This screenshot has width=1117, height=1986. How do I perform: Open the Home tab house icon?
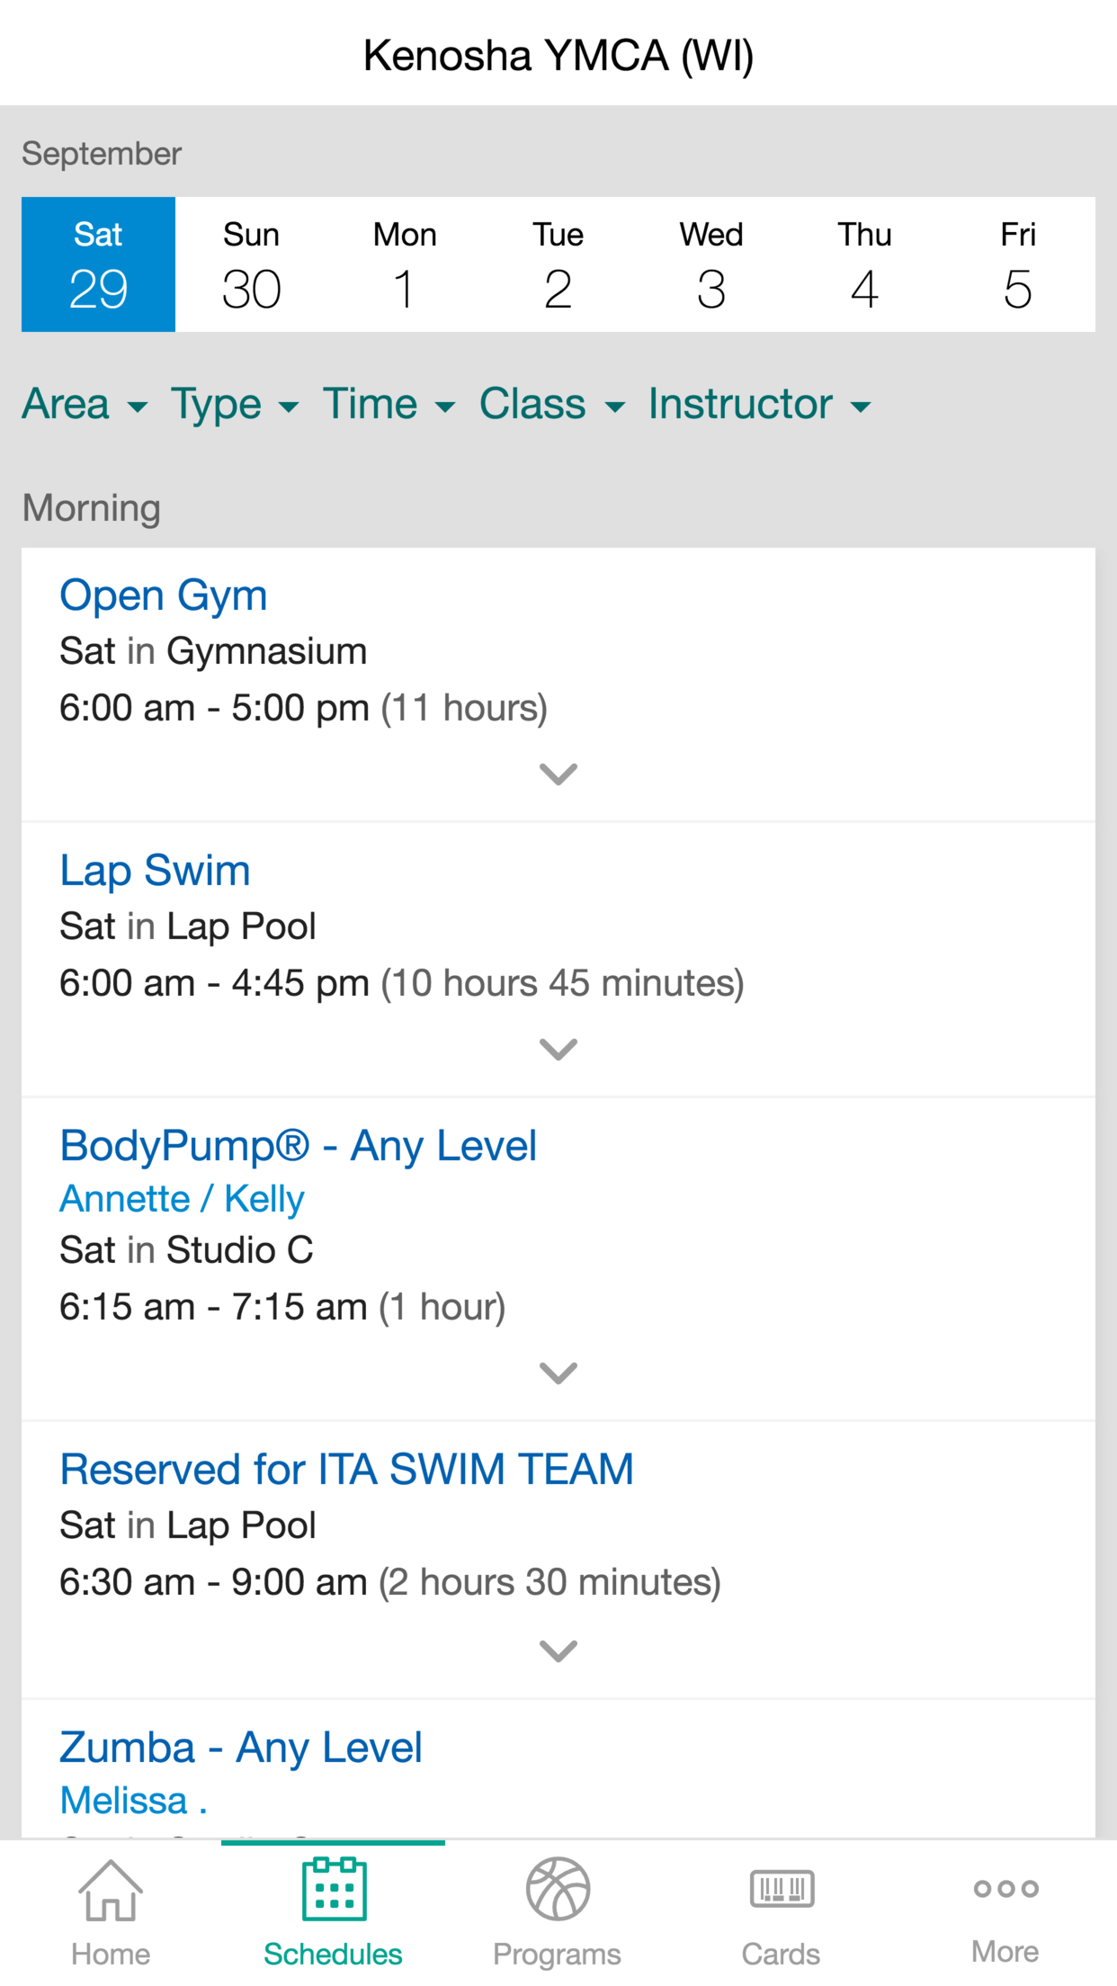[x=111, y=1890]
